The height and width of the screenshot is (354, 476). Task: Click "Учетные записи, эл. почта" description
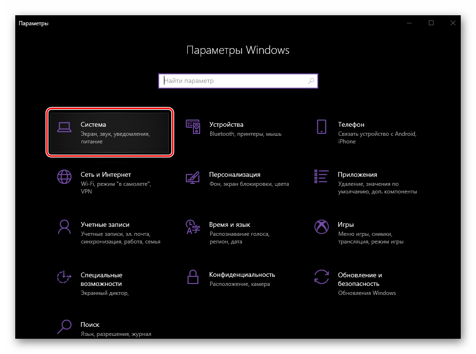121,238
